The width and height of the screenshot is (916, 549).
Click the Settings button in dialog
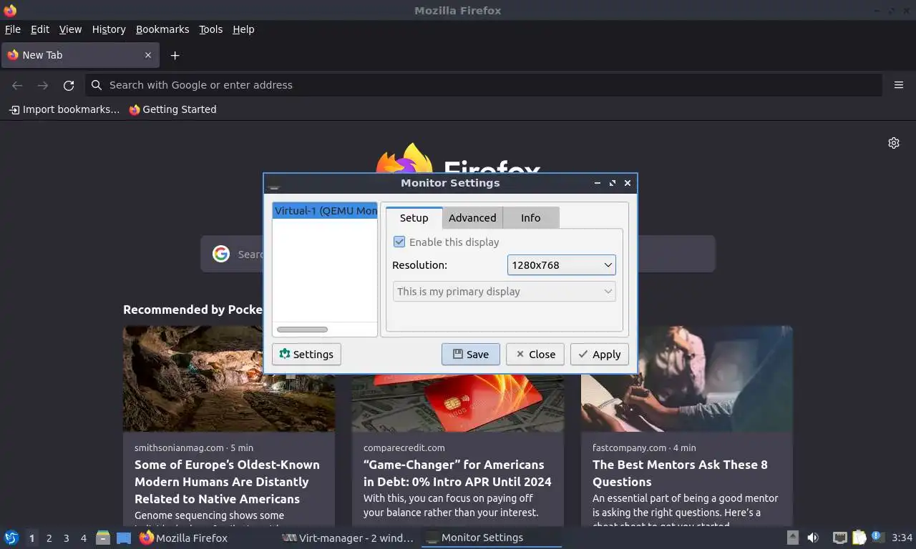click(306, 355)
